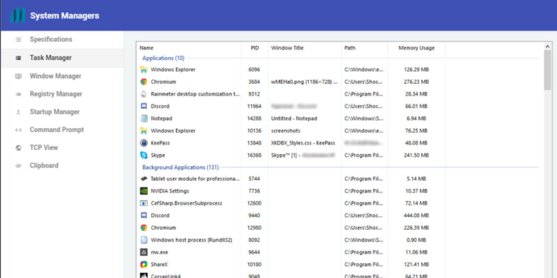Click PID value 8092

tap(254, 240)
